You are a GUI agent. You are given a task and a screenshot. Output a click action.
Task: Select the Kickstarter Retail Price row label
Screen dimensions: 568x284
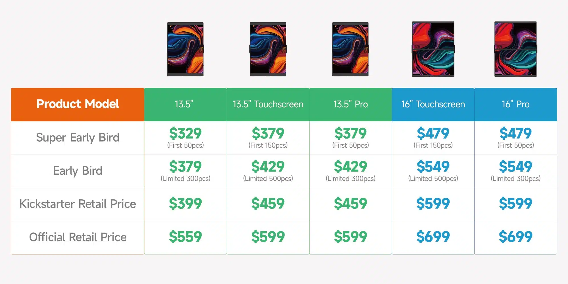click(x=78, y=204)
